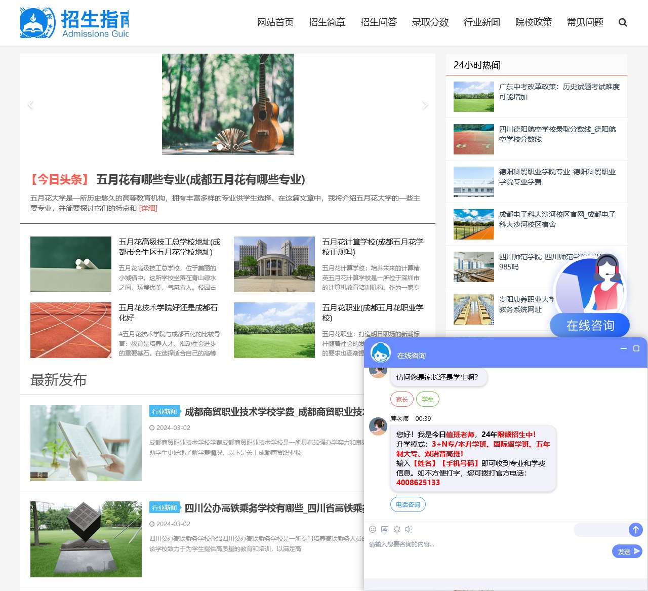Image resolution: width=648 pixels, height=591 pixels.
Task: Open the 录取分数 navigation menu
Action: [430, 22]
